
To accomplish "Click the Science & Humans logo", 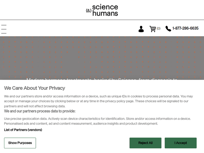I will pos(102,10).
